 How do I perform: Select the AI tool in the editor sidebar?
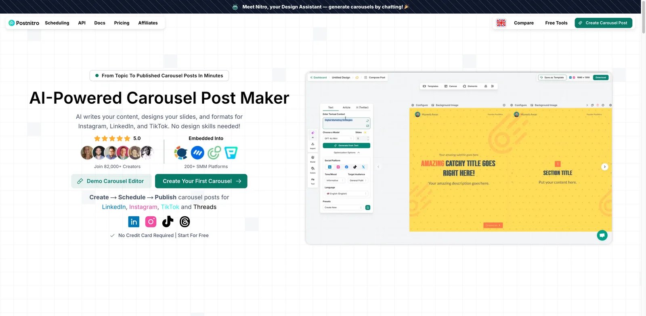tap(313, 134)
